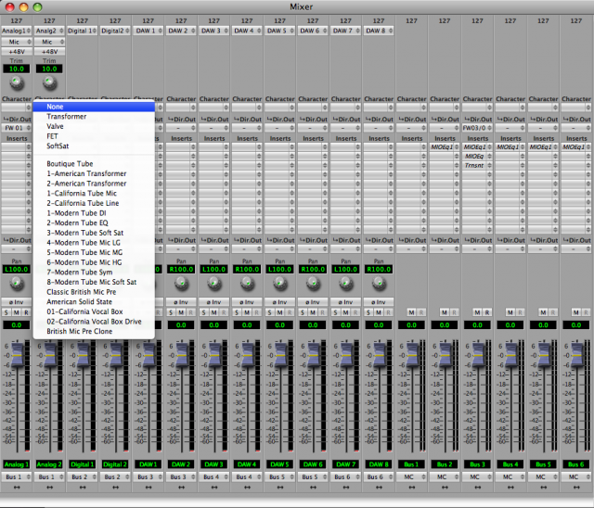Screen dimensions: 594x508
Task: Click the Pan knob on the DAW 4 strip
Action: [248, 283]
